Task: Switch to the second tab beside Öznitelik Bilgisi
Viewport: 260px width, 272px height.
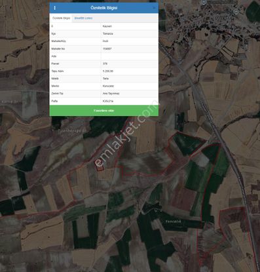Action: 83,18
